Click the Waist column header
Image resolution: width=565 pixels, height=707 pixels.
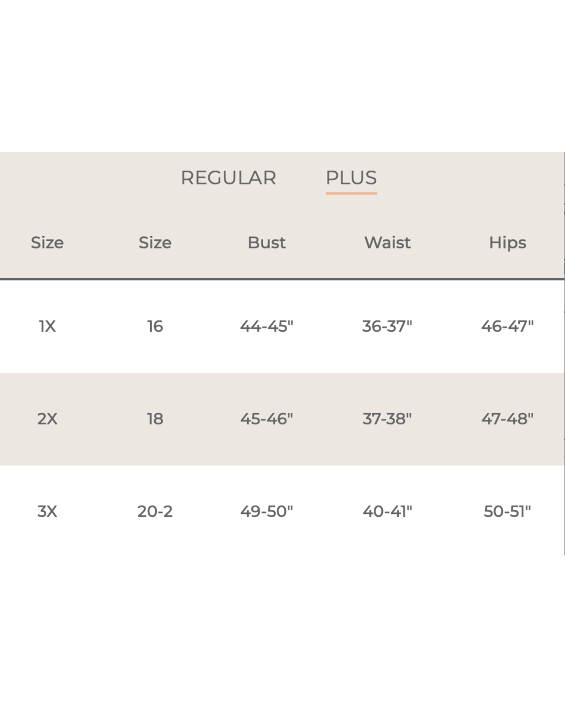(387, 242)
